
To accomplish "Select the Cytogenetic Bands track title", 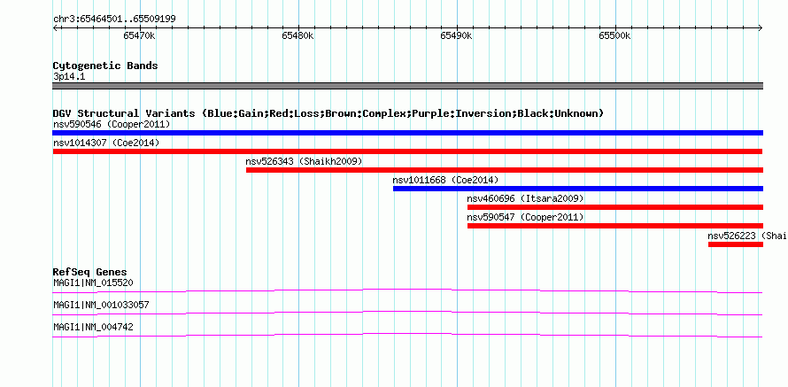I will pos(105,66).
